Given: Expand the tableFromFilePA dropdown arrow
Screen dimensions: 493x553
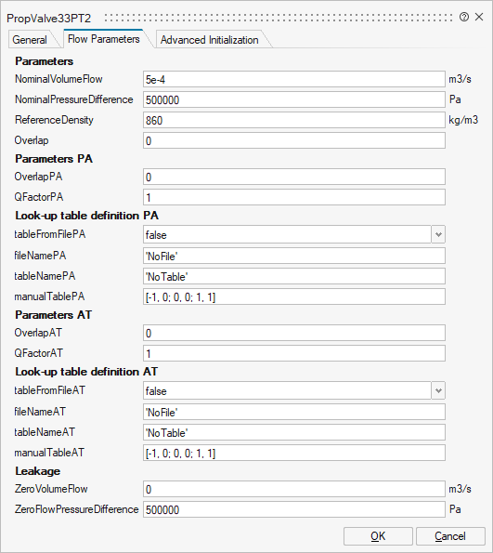Looking at the screenshot, I should [438, 234].
